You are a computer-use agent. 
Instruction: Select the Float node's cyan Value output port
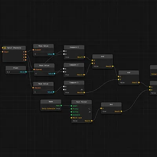[x=26, y=72]
